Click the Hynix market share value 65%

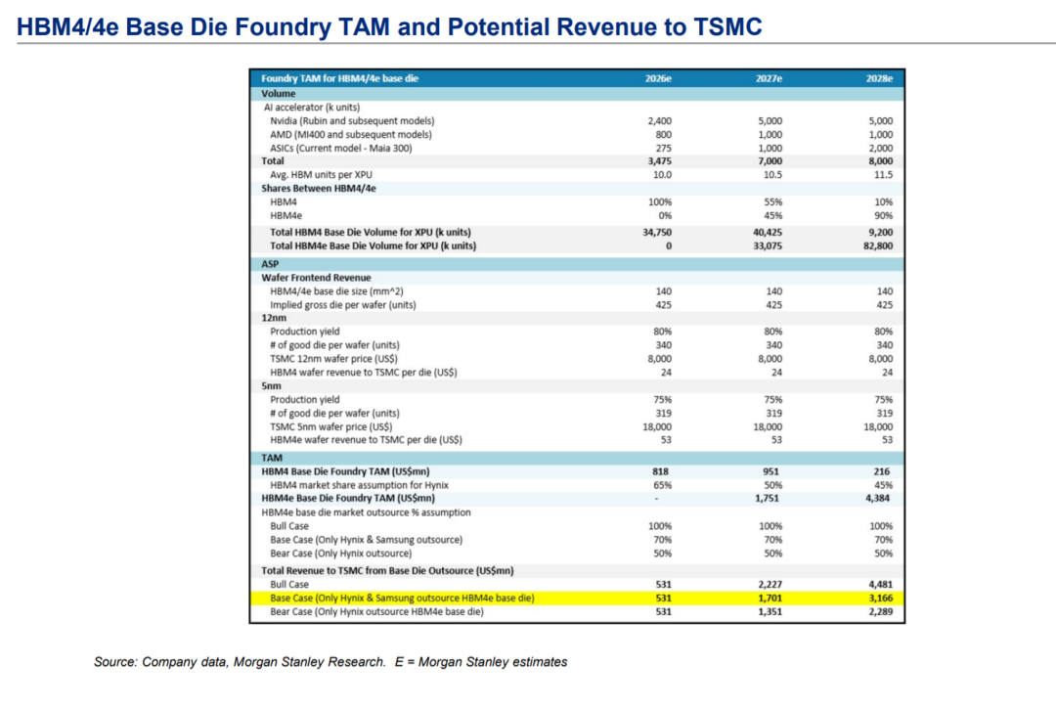click(x=662, y=485)
